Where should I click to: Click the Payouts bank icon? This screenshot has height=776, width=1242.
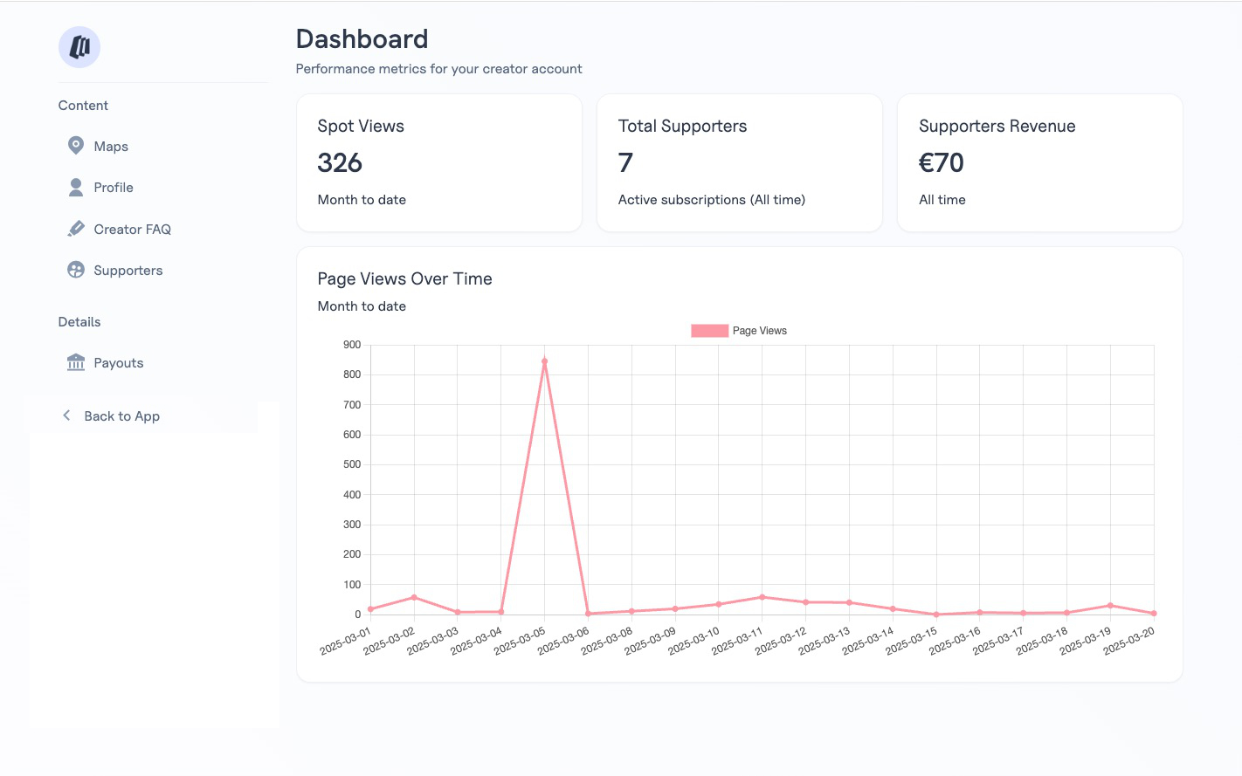click(x=76, y=362)
